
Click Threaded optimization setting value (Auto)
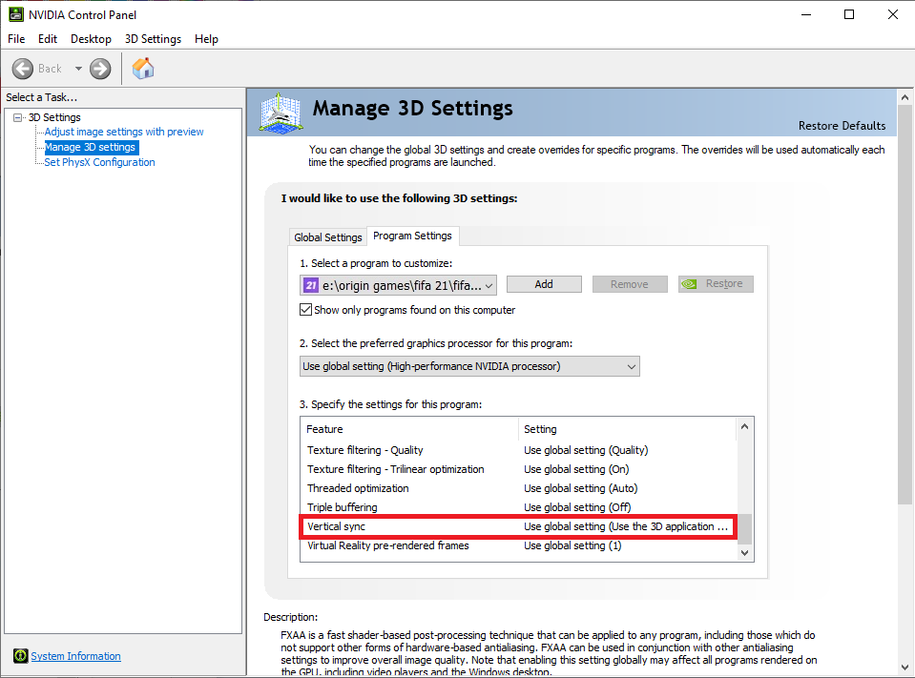(581, 488)
